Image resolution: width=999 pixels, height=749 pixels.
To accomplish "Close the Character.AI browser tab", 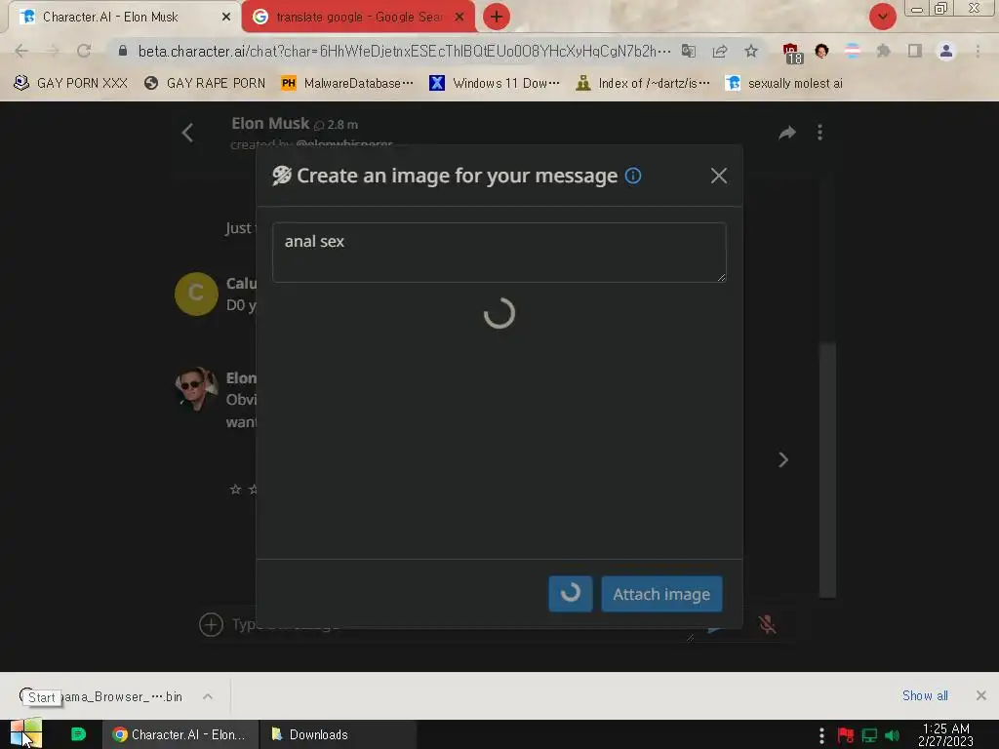I will click(x=225, y=18).
